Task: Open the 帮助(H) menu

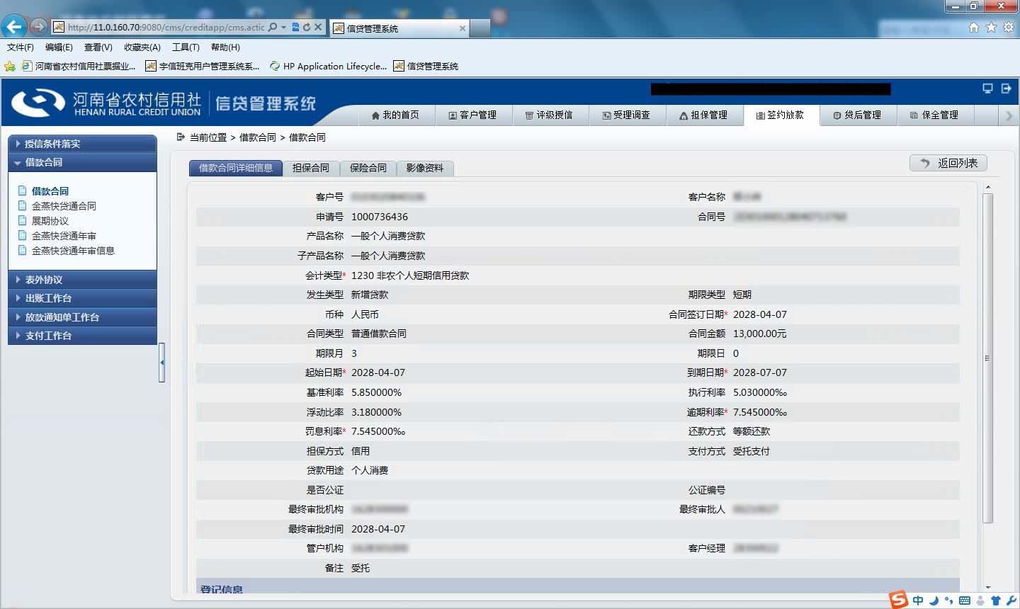Action: click(225, 47)
